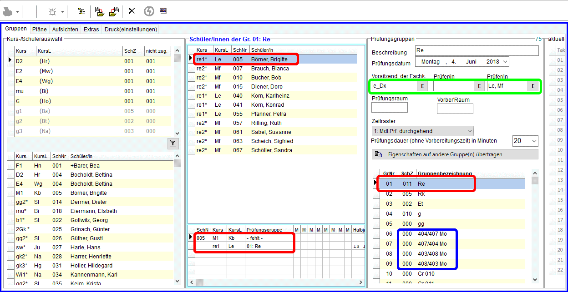The image size is (568, 292).
Task: Expand the Zeitraster dropdown
Action: tap(468, 131)
